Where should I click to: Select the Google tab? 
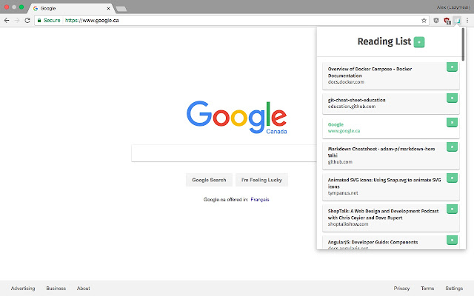(x=72, y=8)
